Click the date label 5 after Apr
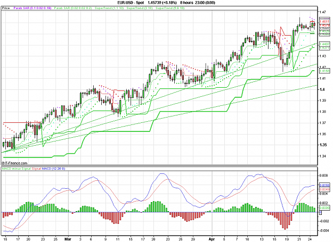Image resolution: width=333 pixels, height=242 pixels. 224,239
